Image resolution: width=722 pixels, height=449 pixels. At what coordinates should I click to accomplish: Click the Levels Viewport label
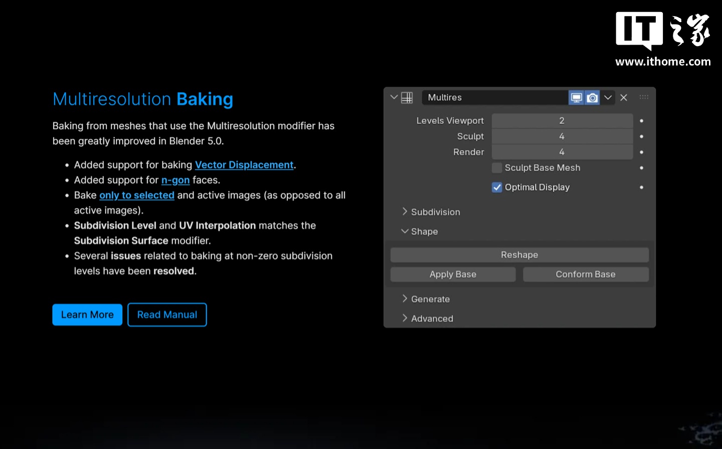coord(450,121)
